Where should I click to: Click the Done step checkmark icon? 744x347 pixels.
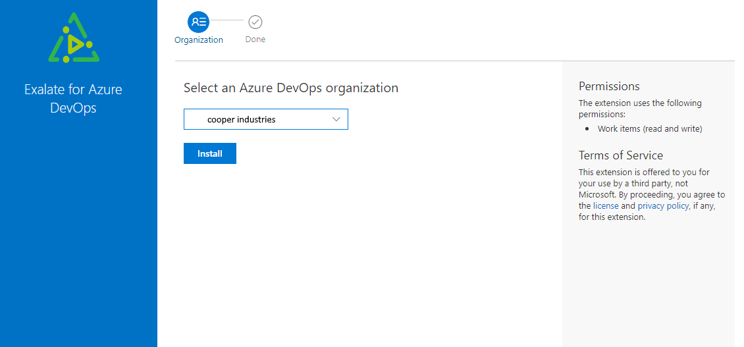point(255,22)
